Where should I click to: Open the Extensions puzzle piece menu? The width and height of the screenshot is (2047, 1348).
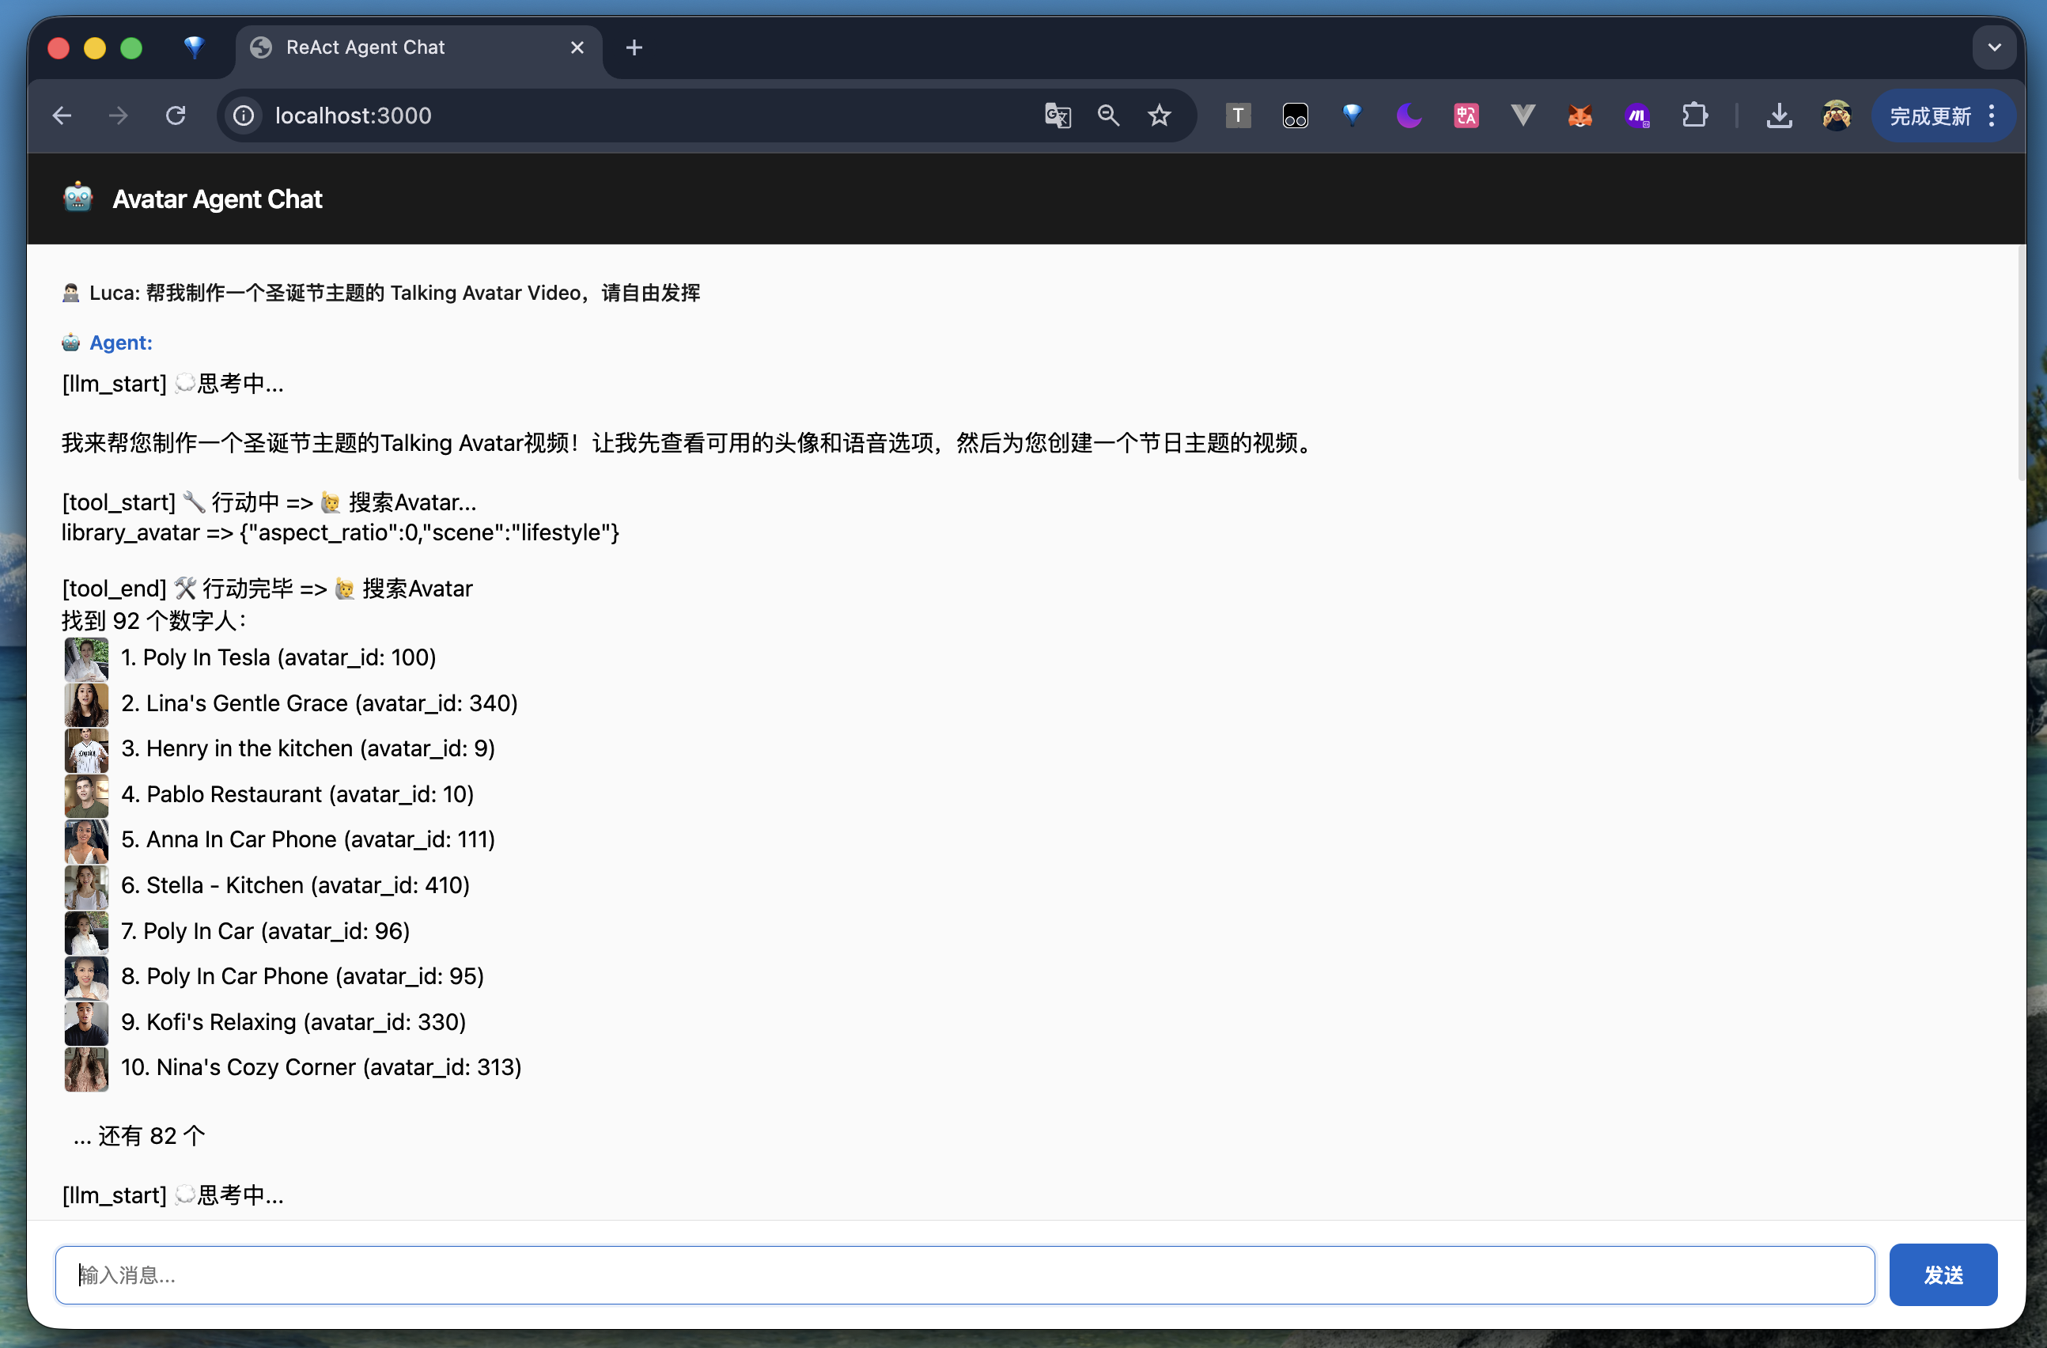click(x=1693, y=115)
